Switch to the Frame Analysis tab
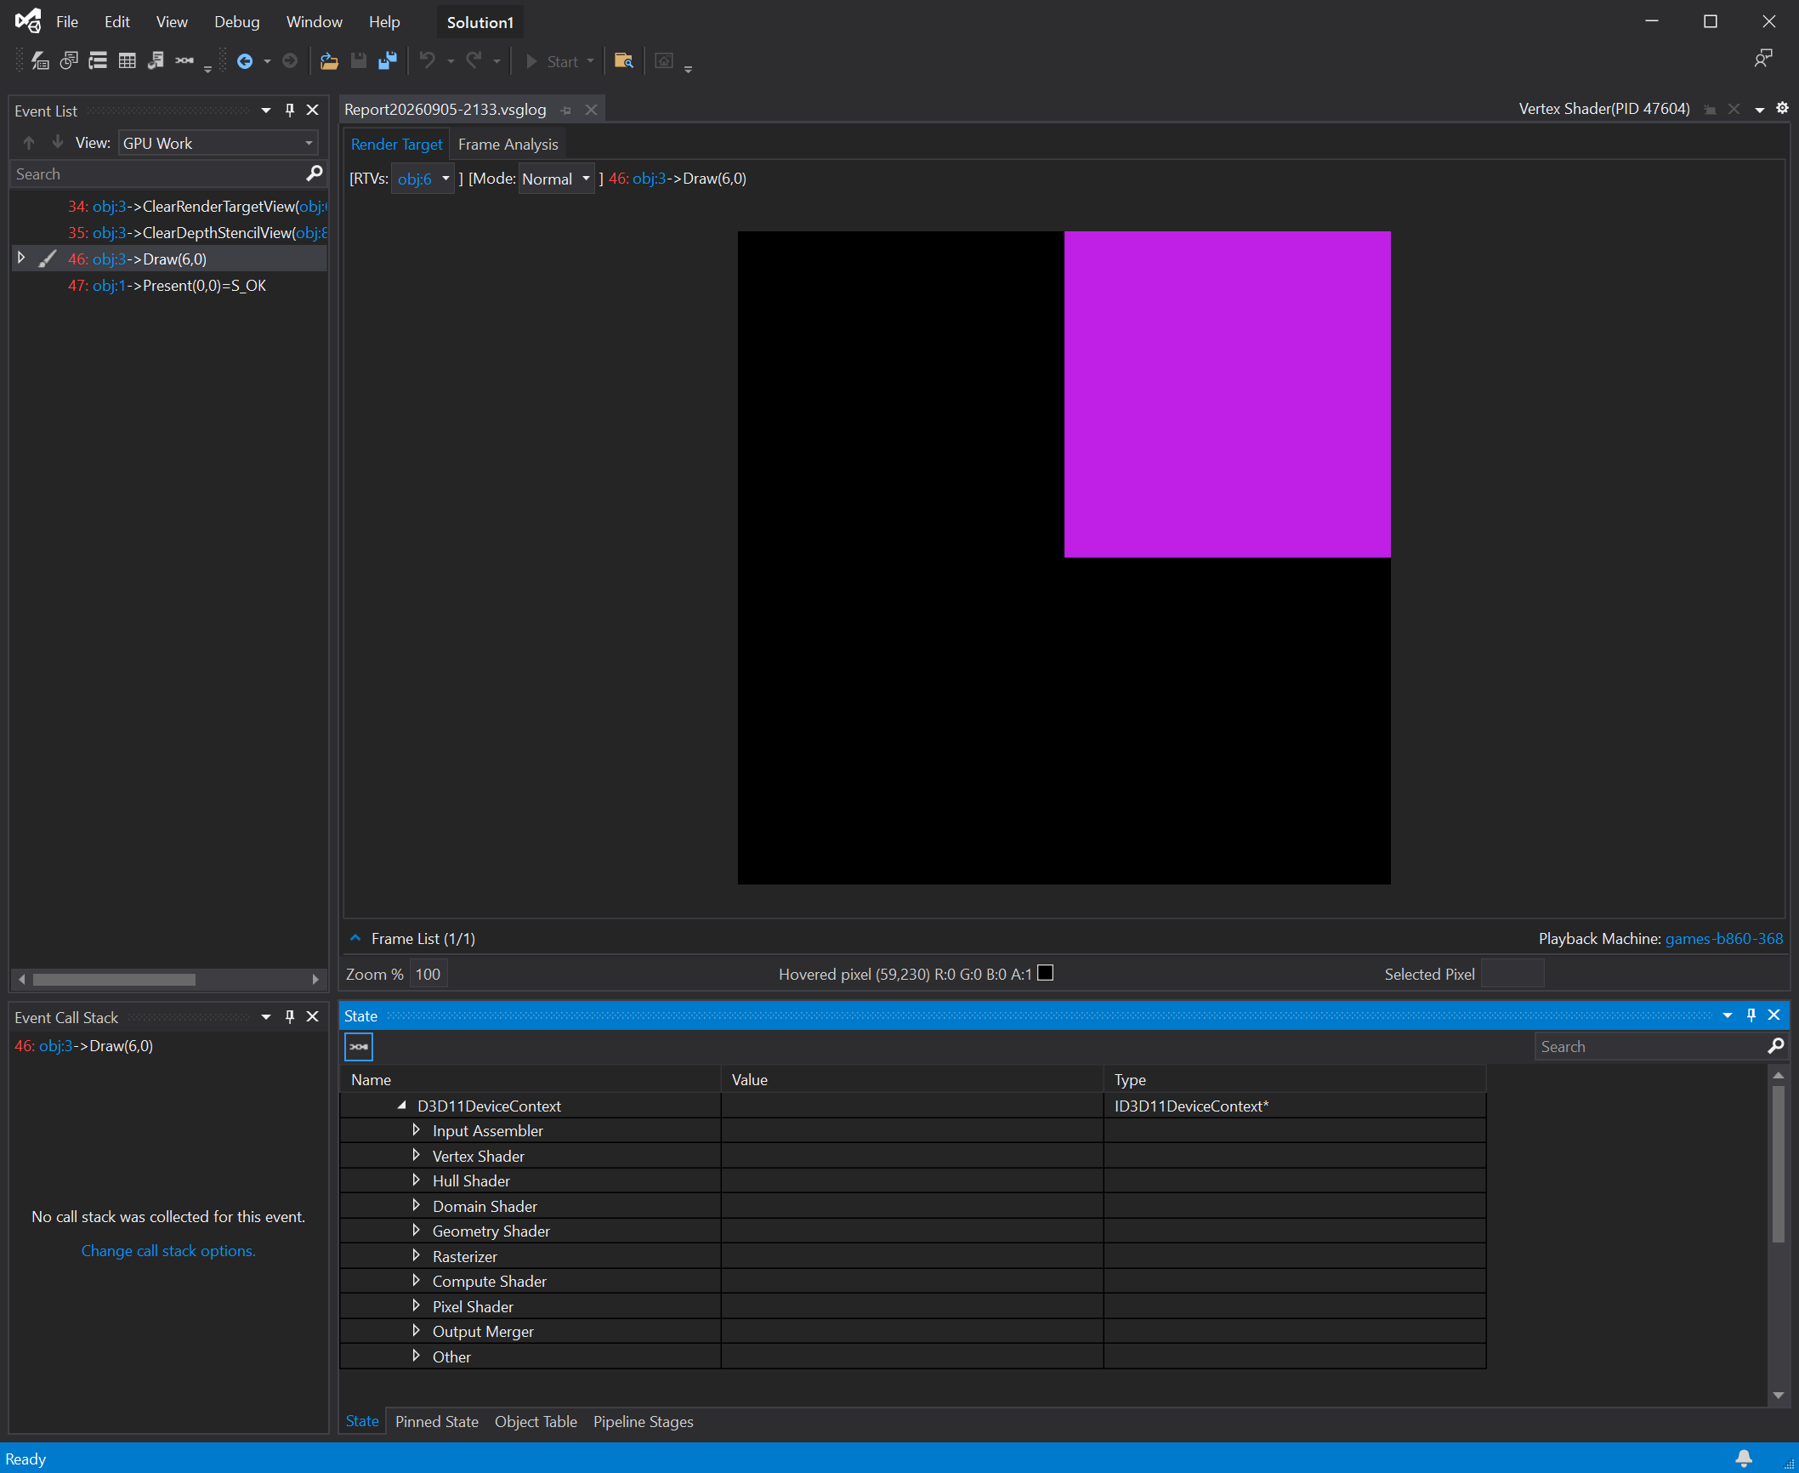 pos(508,145)
